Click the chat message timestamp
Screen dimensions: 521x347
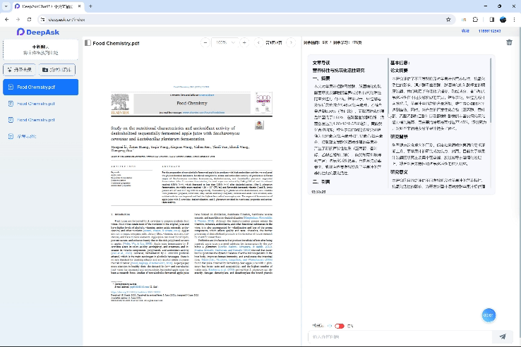[318, 192]
